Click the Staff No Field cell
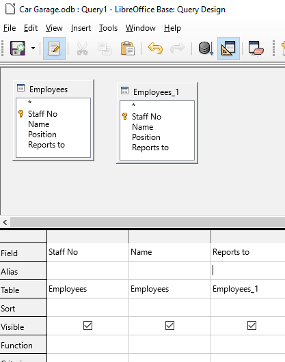 pos(87,252)
